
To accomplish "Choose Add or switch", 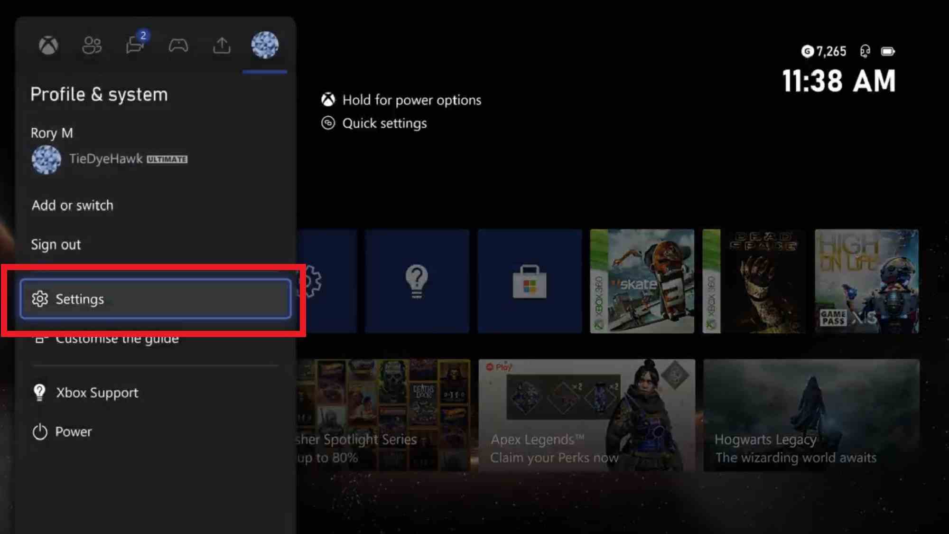I will [x=73, y=205].
